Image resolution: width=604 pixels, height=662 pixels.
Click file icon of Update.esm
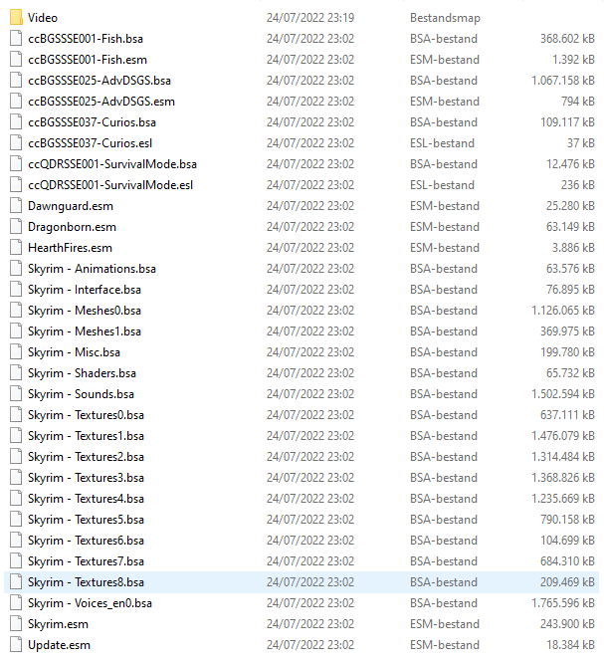point(16,645)
